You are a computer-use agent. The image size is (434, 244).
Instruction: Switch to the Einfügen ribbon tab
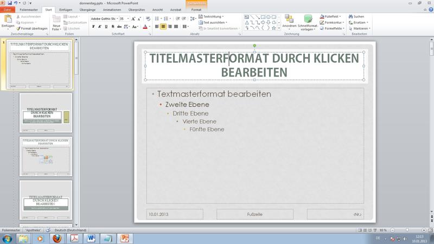point(65,10)
